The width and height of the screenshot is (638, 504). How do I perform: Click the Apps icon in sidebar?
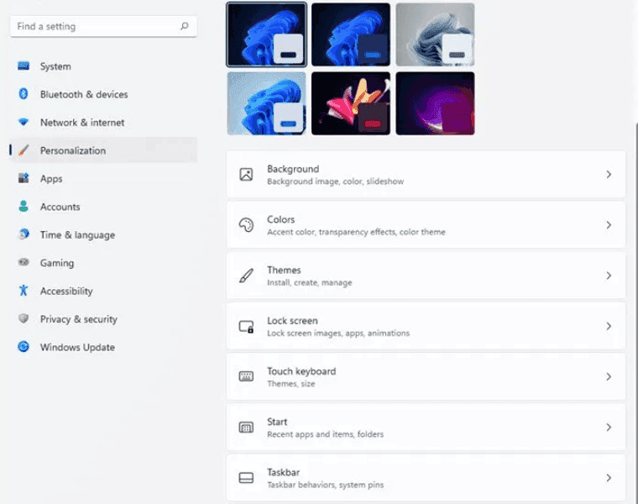pos(24,178)
